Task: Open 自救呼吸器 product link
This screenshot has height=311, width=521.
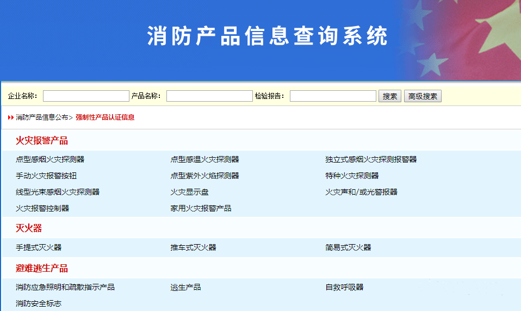Action: coord(344,287)
